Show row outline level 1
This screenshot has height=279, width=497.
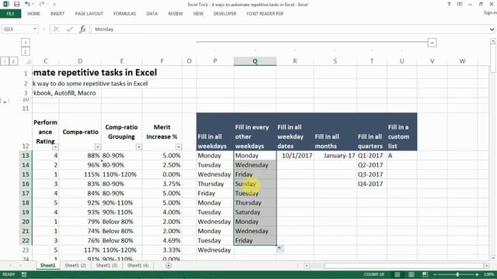5,61
